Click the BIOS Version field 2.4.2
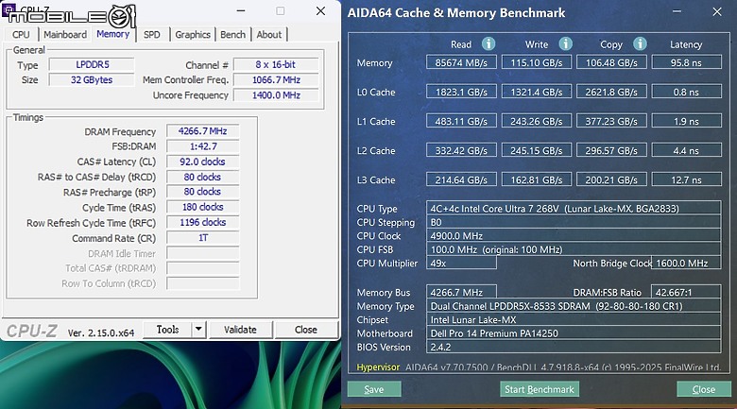 [x=574, y=347]
